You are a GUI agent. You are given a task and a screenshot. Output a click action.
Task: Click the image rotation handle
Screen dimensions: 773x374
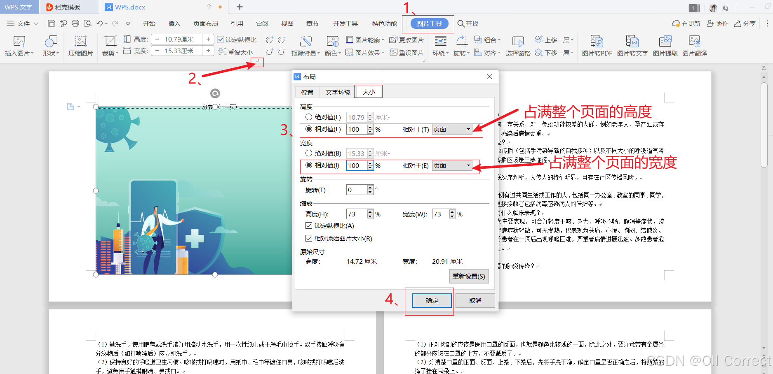215,93
